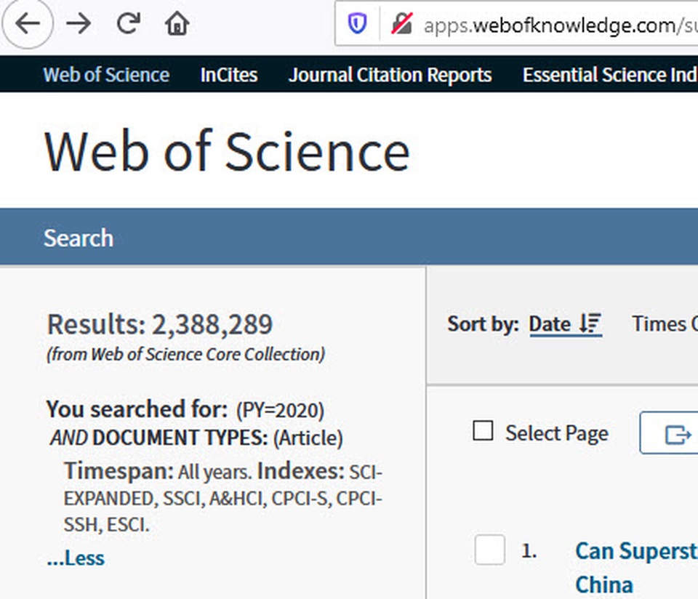Open the first result titled Can Superst... China
This screenshot has height=599, width=698.
coord(637,568)
